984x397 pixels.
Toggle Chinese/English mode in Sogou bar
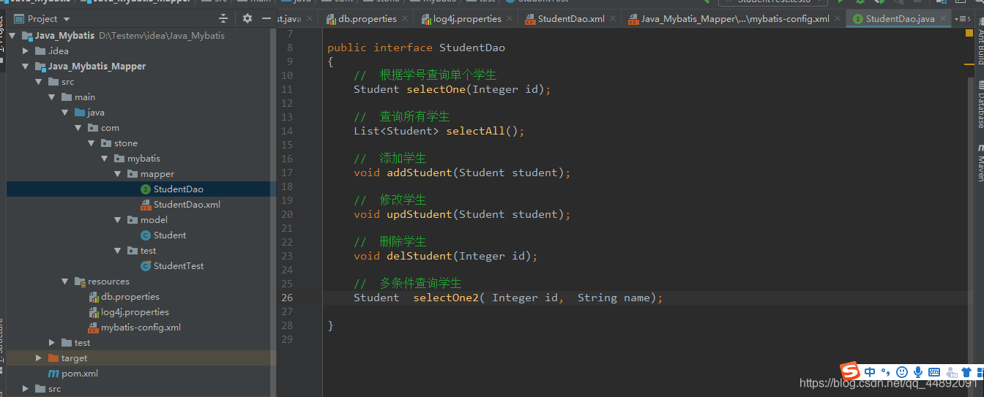tap(870, 372)
